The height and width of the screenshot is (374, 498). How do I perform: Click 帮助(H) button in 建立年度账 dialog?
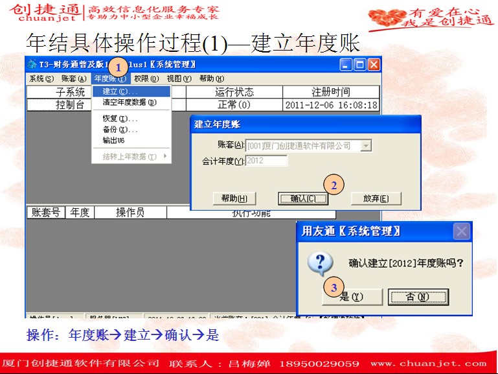tap(234, 198)
